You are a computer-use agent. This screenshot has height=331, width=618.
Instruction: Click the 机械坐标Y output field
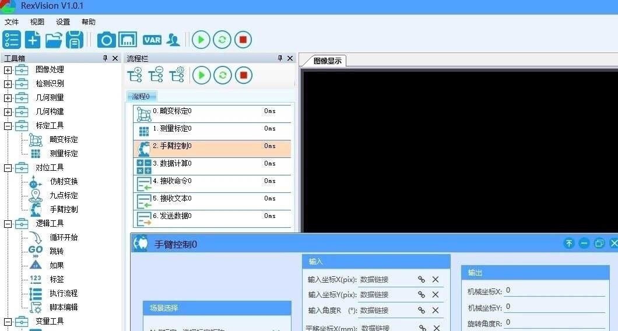point(555,307)
